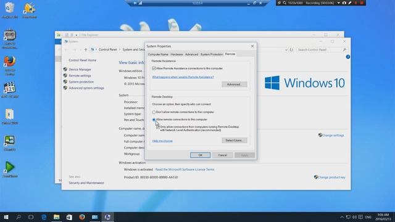Stop recording with red square button
This screenshot has height=222, width=395.
click(x=362, y=3)
